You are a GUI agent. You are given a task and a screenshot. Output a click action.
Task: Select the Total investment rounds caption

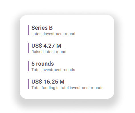pyautogui.click(x=53, y=70)
